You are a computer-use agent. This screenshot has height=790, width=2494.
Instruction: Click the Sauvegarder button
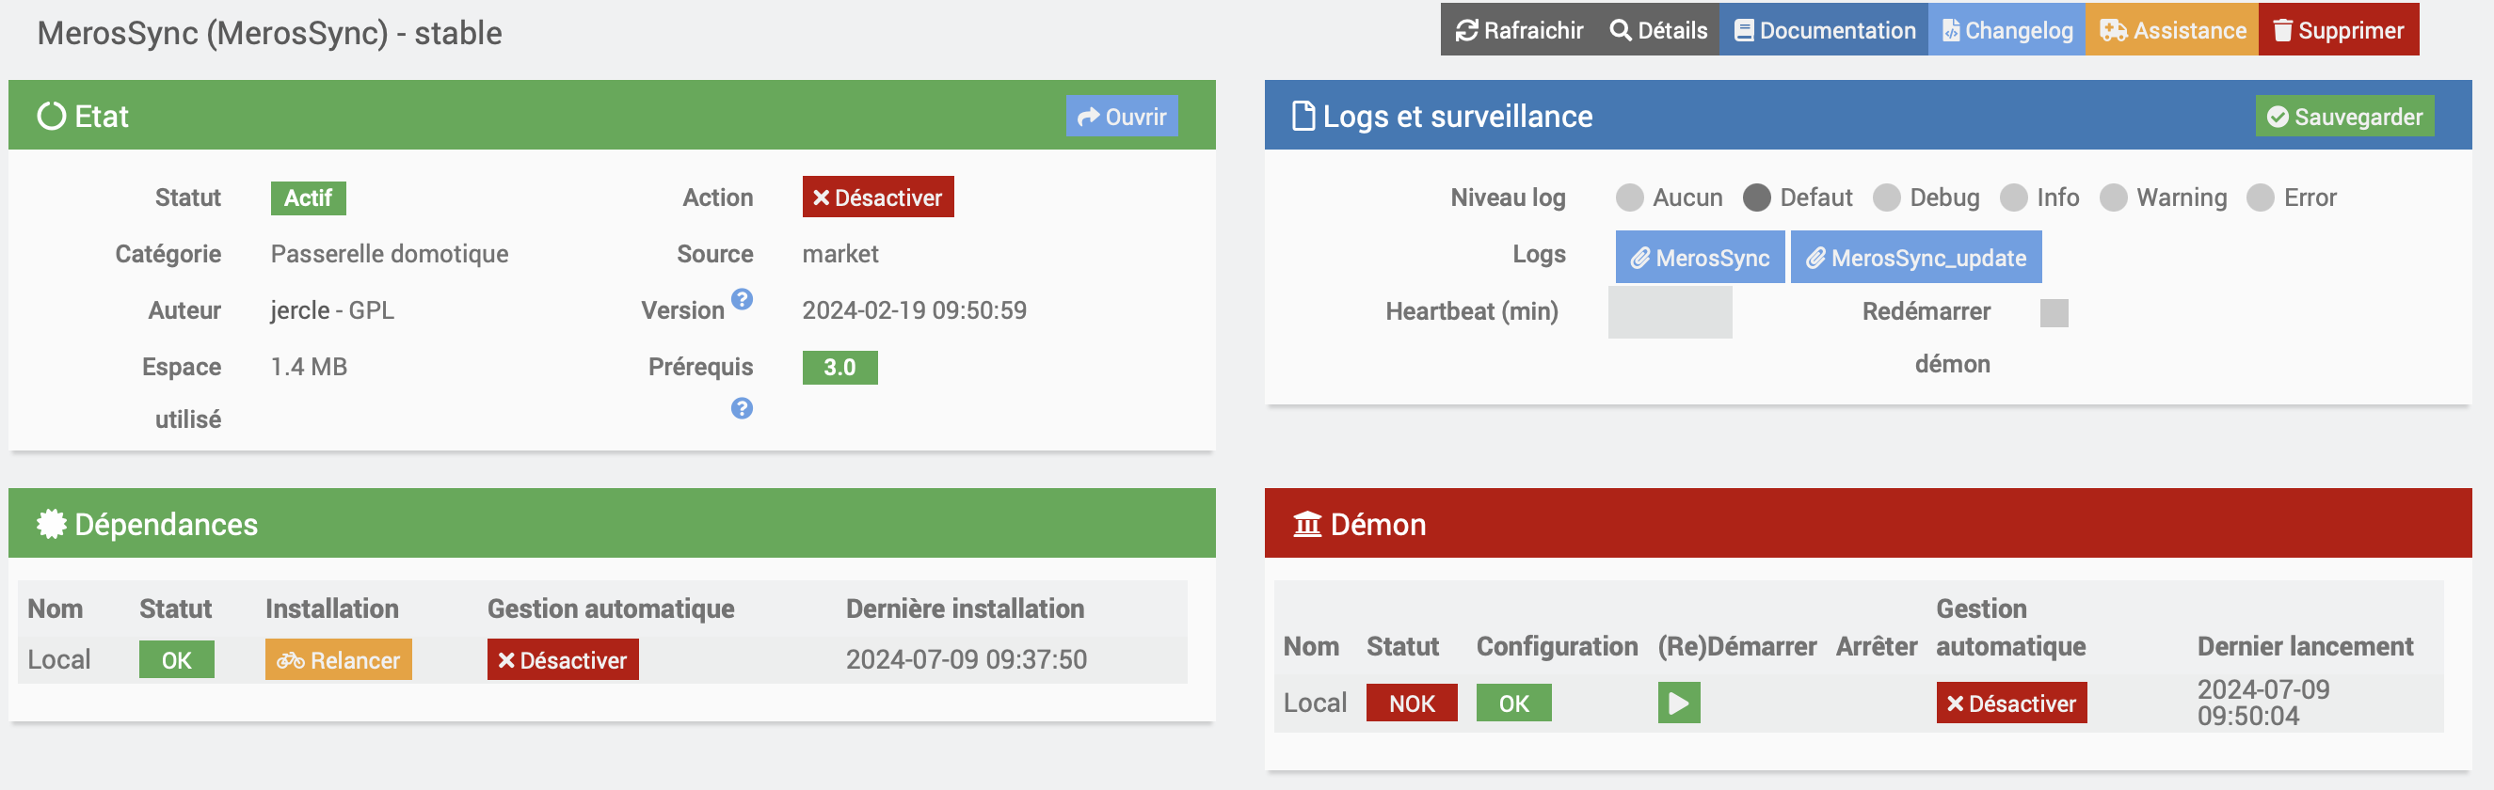(x=2345, y=116)
